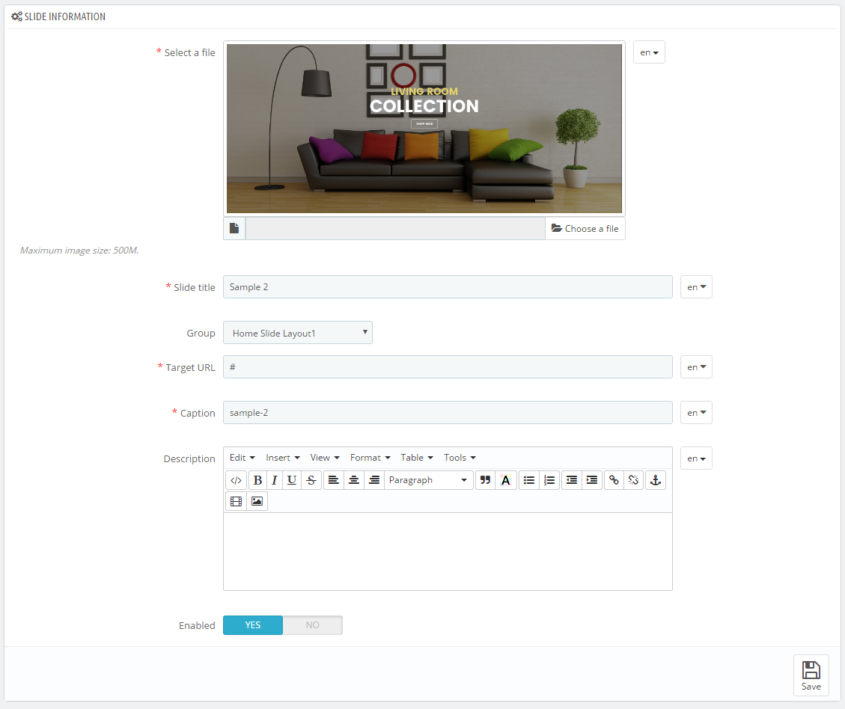Open the View menu in editor
This screenshot has width=845, height=709.
(x=324, y=458)
